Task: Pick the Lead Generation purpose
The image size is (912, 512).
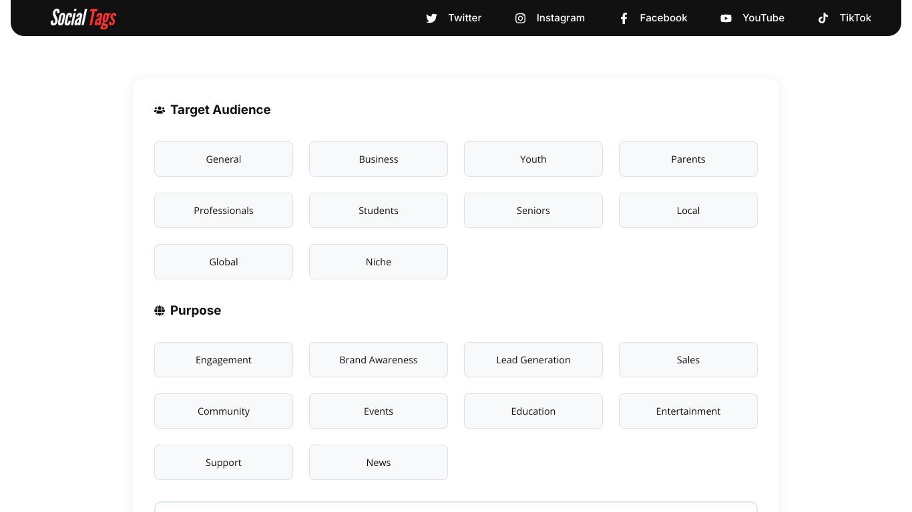Action: (x=533, y=359)
